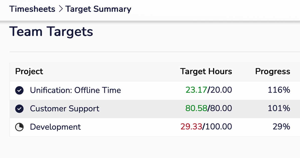The width and height of the screenshot is (300, 158).
Task: Click the Team Targets page heading
Action: (x=51, y=32)
